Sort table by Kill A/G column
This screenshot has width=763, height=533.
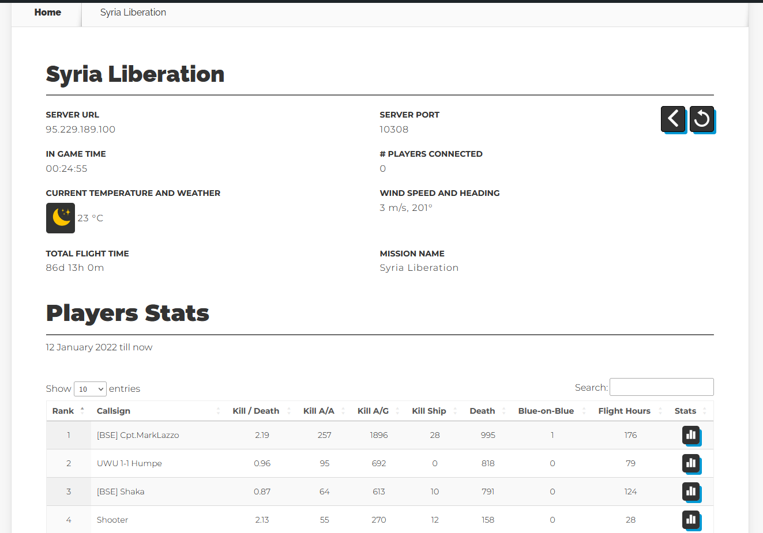tap(379, 411)
